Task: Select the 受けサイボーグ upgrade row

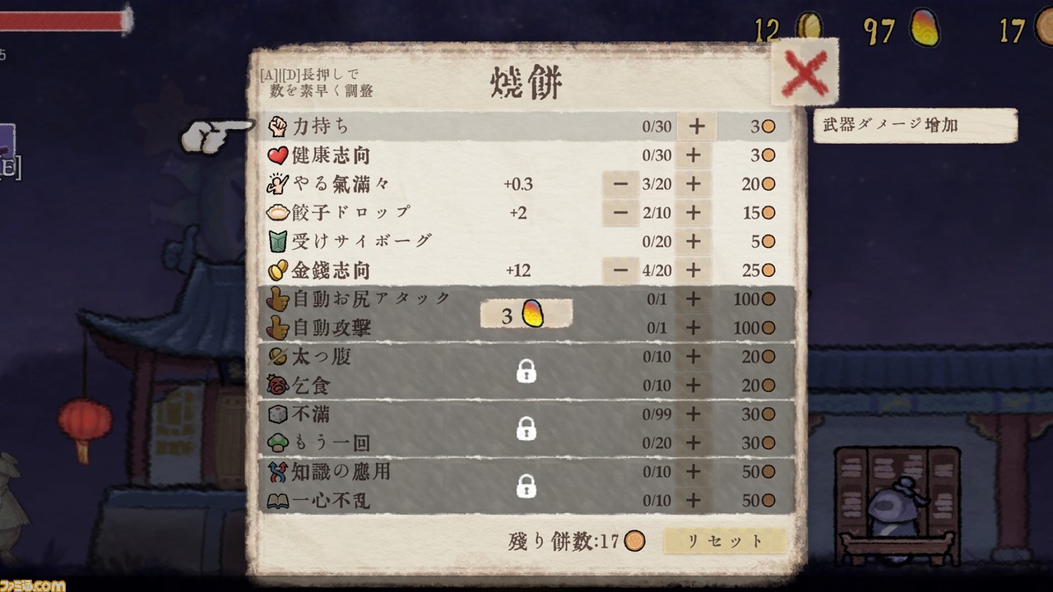Action: coord(526,241)
